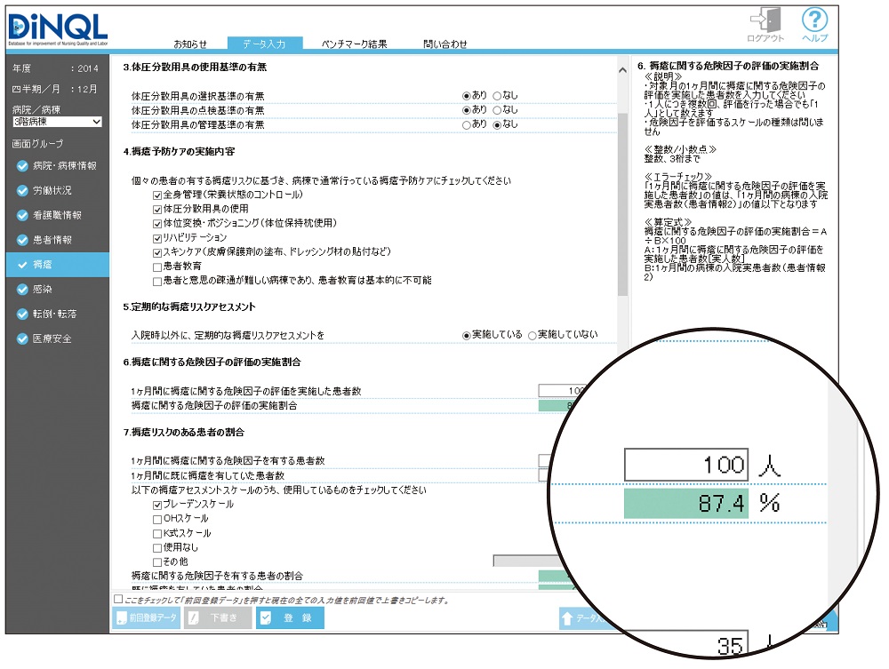Screen dimensions: 889x669
Task: Click the magnified 87.4 % result field
Action: (686, 504)
